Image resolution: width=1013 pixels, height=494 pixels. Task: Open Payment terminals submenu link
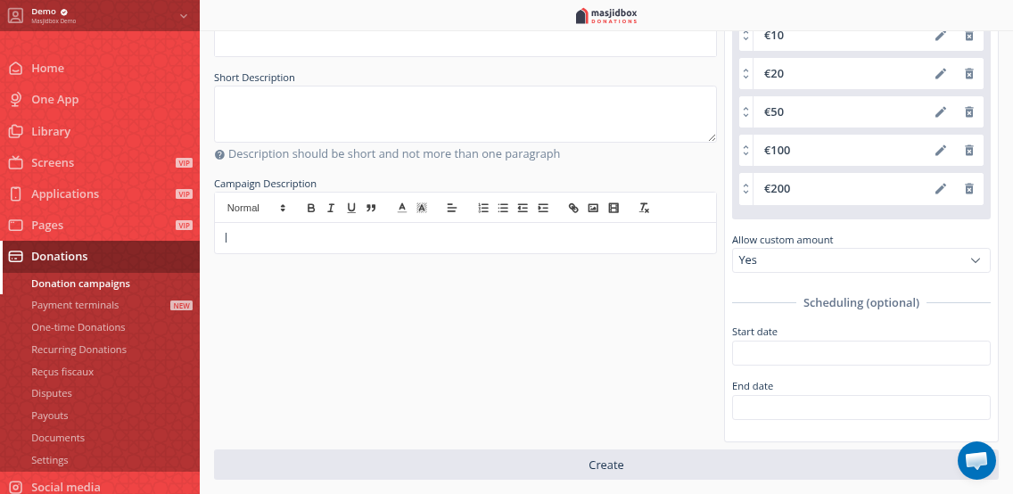[x=75, y=305]
